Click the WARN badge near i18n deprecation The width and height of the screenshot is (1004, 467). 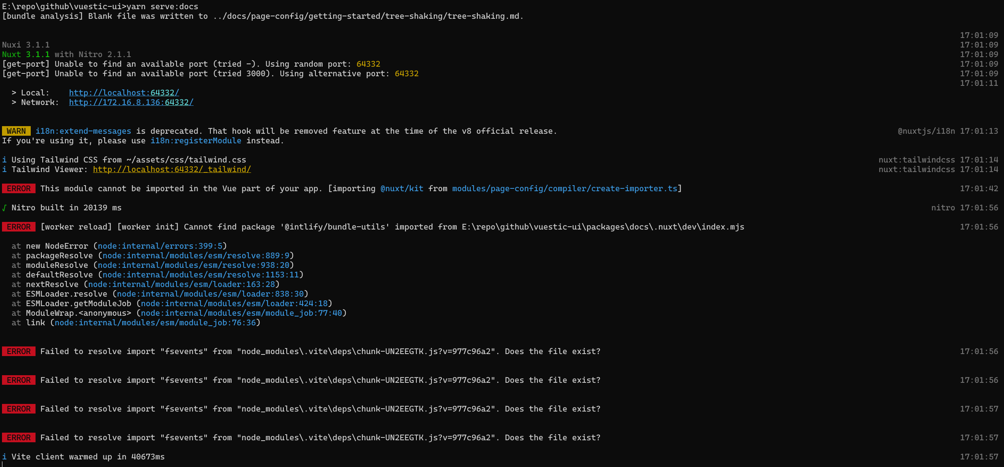(16, 131)
